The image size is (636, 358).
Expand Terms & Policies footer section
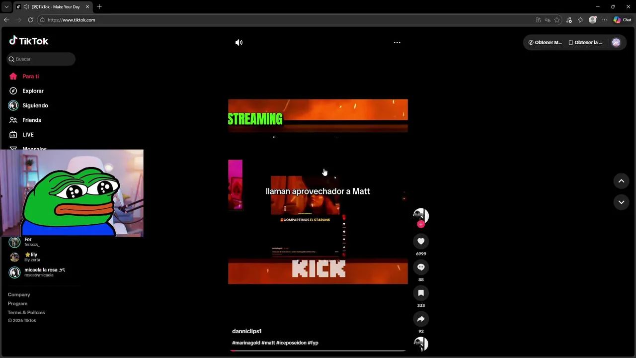point(26,313)
